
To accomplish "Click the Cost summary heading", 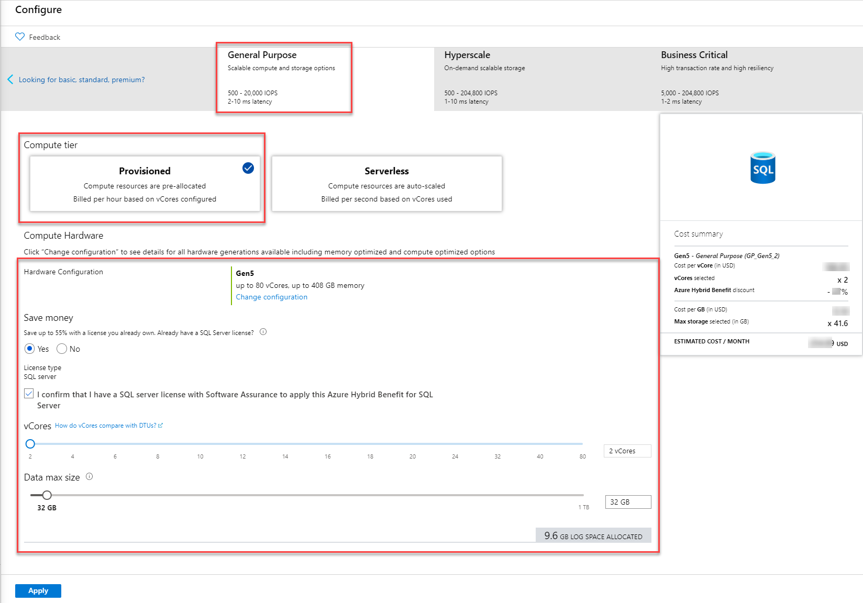I will [x=699, y=234].
